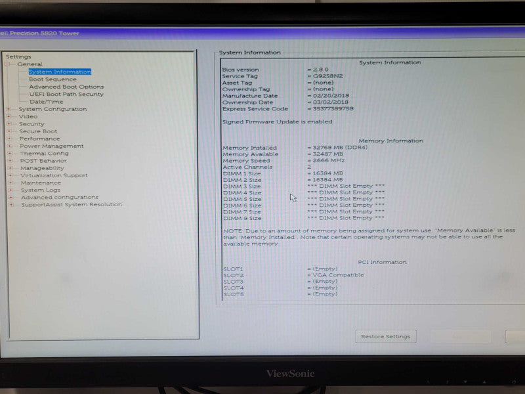Screen dimensions: 525x394
Task: Open UEFI Boot Path Security
Action: (66, 94)
